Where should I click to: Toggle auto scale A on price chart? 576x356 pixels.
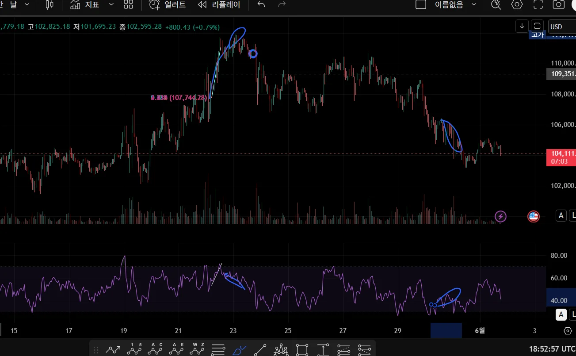pos(561,216)
